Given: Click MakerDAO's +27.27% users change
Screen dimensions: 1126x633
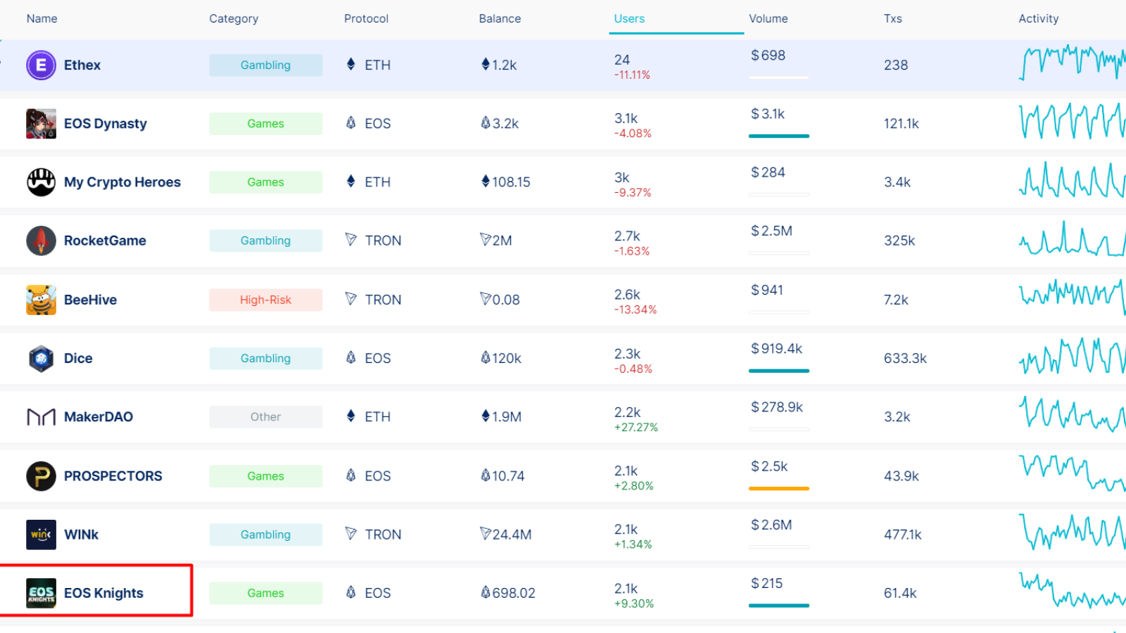Looking at the screenshot, I should click(x=636, y=428).
